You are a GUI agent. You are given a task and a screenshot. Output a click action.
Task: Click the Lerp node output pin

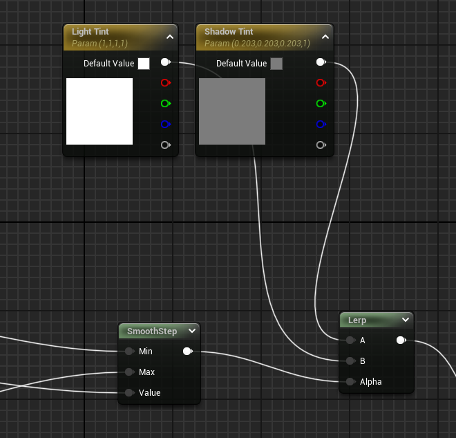(x=400, y=340)
